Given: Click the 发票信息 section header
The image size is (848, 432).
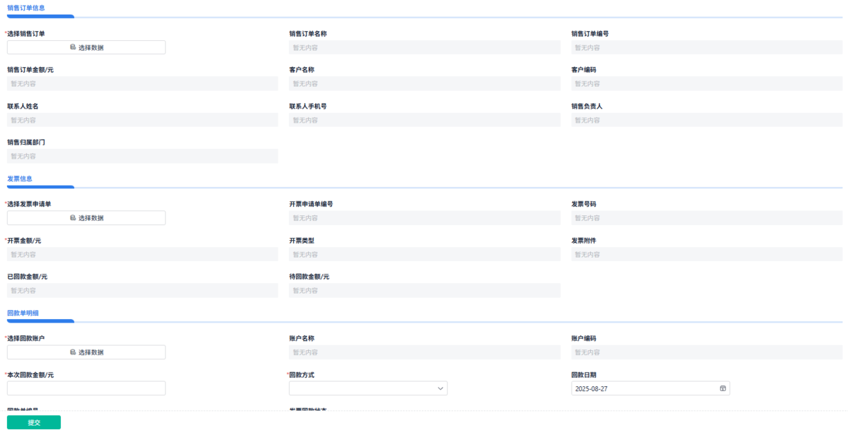Looking at the screenshot, I should (x=20, y=179).
